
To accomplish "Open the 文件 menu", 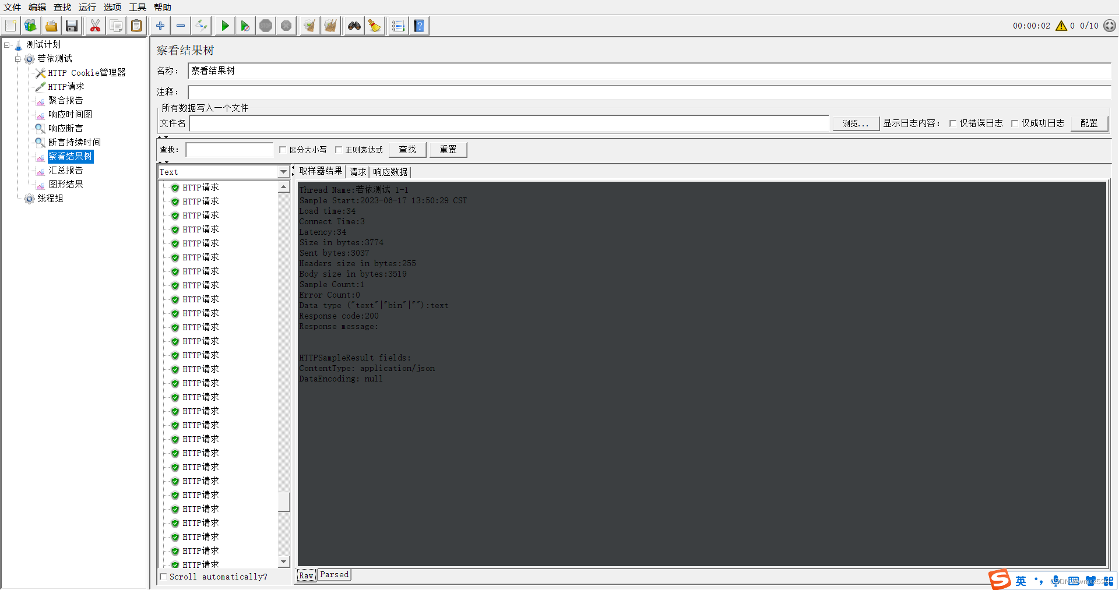I will [12, 7].
